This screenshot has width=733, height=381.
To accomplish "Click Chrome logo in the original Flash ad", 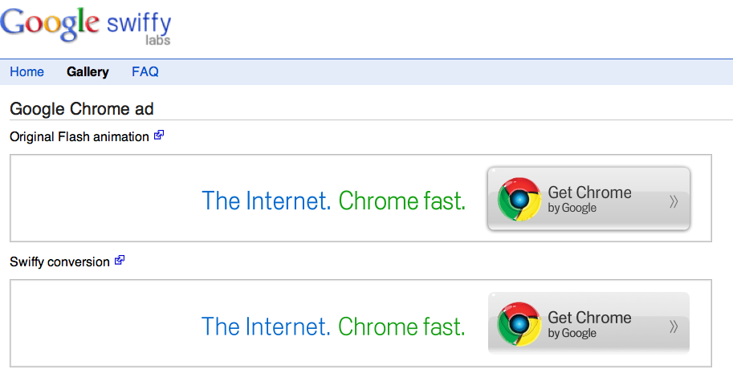I will point(519,200).
